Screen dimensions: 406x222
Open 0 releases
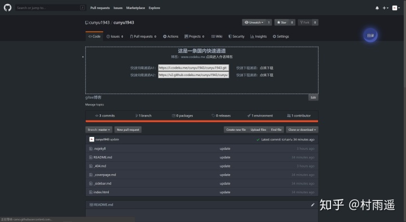pyautogui.click(x=221, y=116)
